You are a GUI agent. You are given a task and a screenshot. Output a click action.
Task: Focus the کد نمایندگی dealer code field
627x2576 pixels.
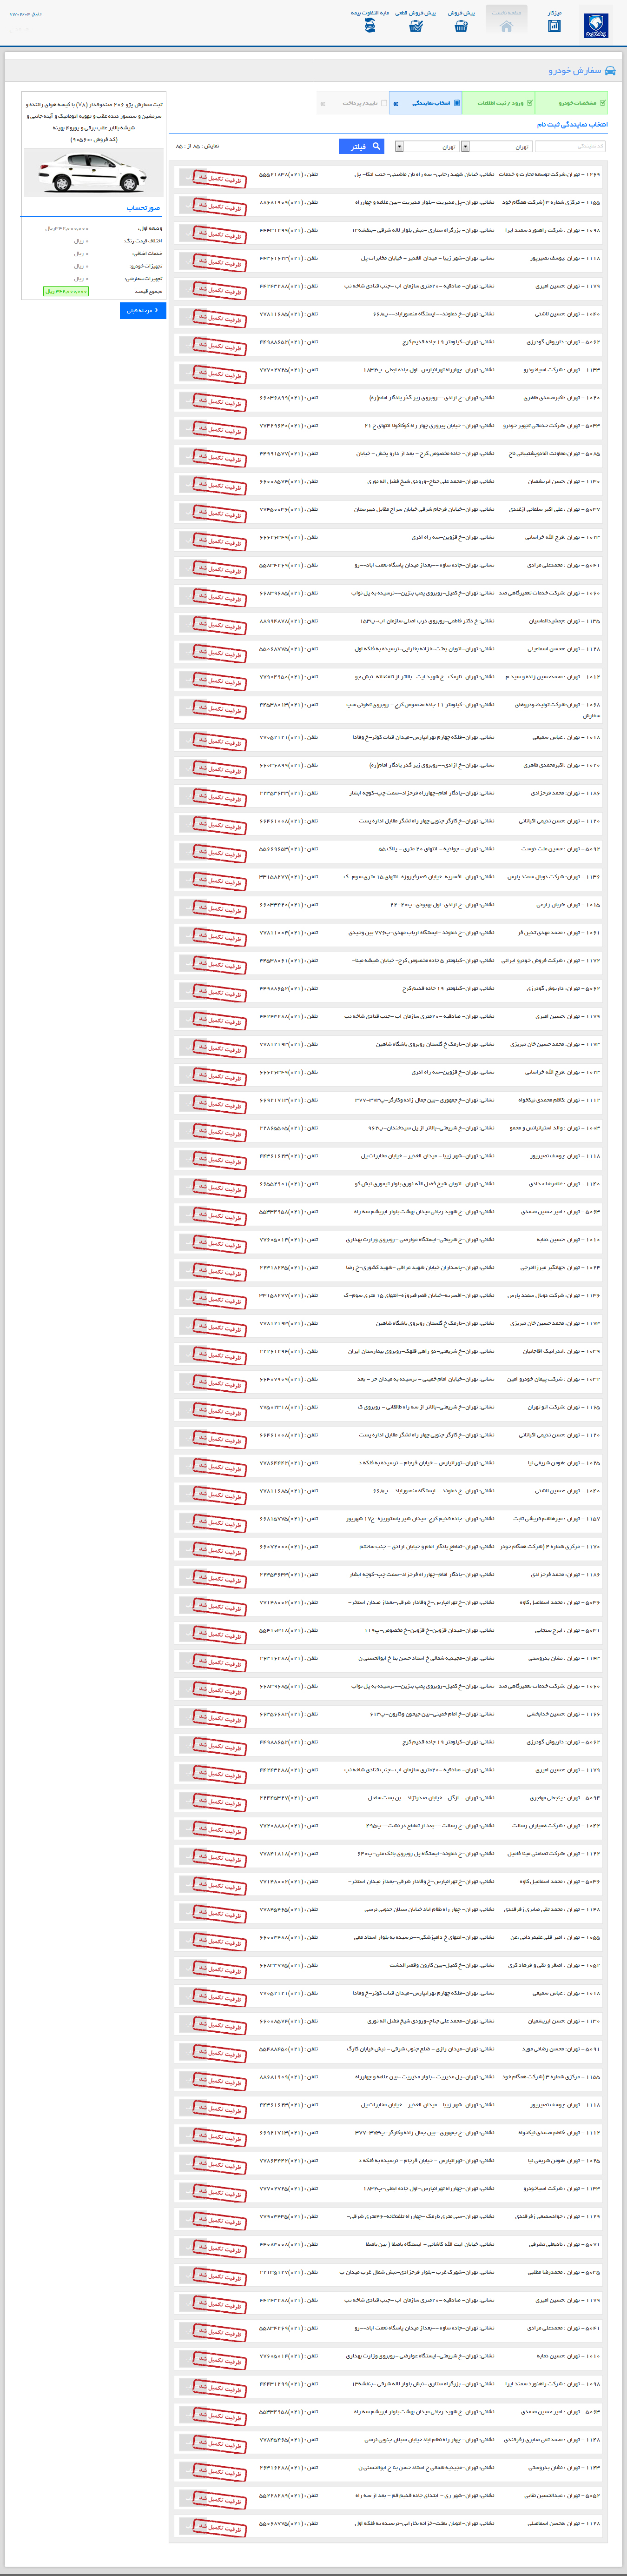click(x=570, y=146)
